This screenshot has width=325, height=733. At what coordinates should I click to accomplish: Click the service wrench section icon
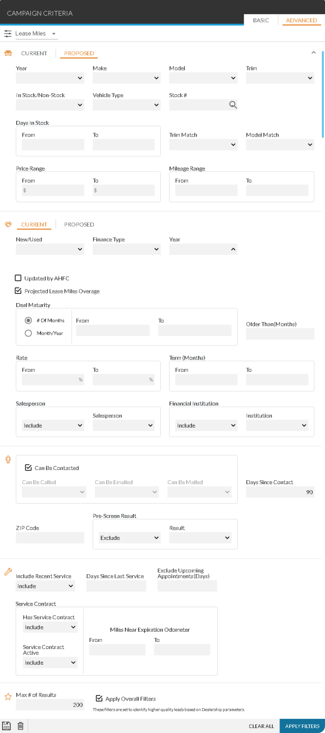[8, 571]
